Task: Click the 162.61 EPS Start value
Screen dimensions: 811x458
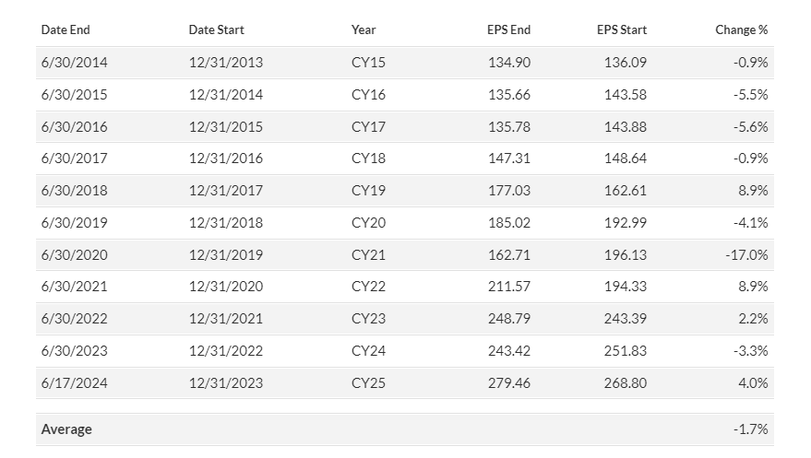Action: coord(625,191)
